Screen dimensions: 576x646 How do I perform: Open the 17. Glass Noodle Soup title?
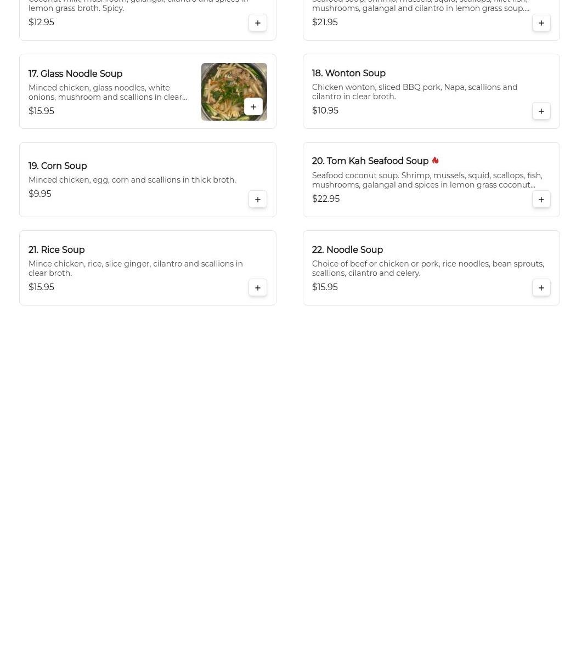[x=75, y=73]
